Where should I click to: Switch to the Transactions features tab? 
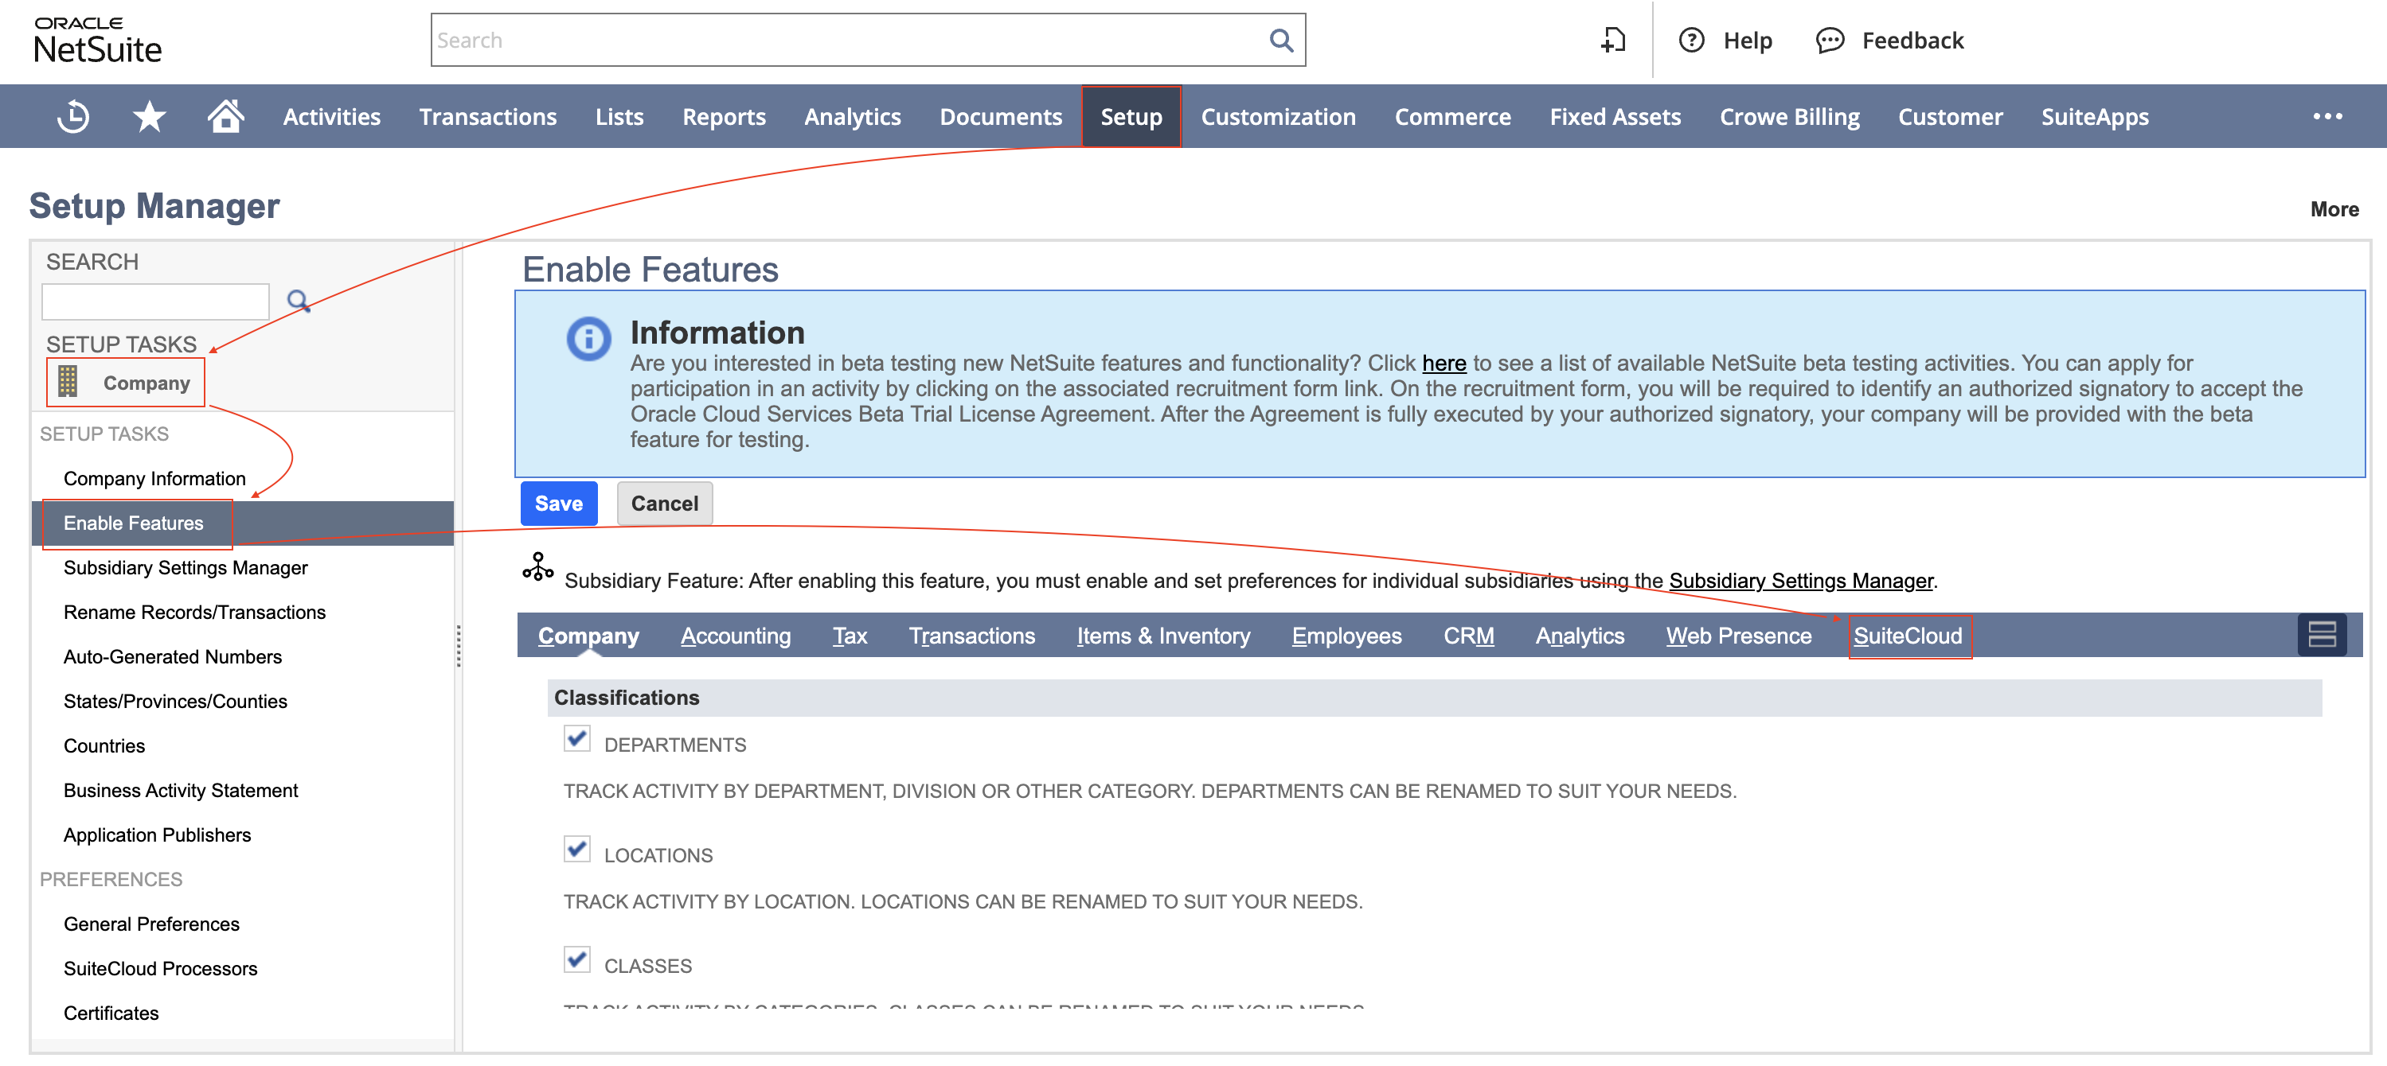(971, 636)
